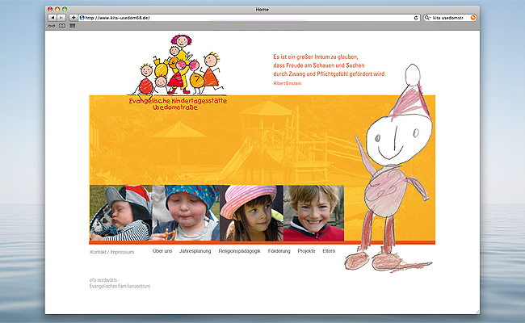525x323 pixels.
Task: Open the Bookmarks book icon
Action: [62, 26]
